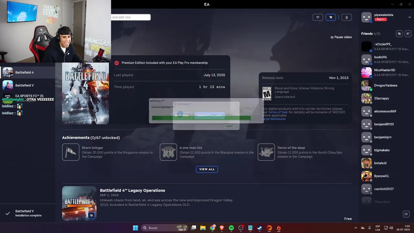Show hidden system tray icons
This screenshot has width=414, height=233.
pos(356,228)
